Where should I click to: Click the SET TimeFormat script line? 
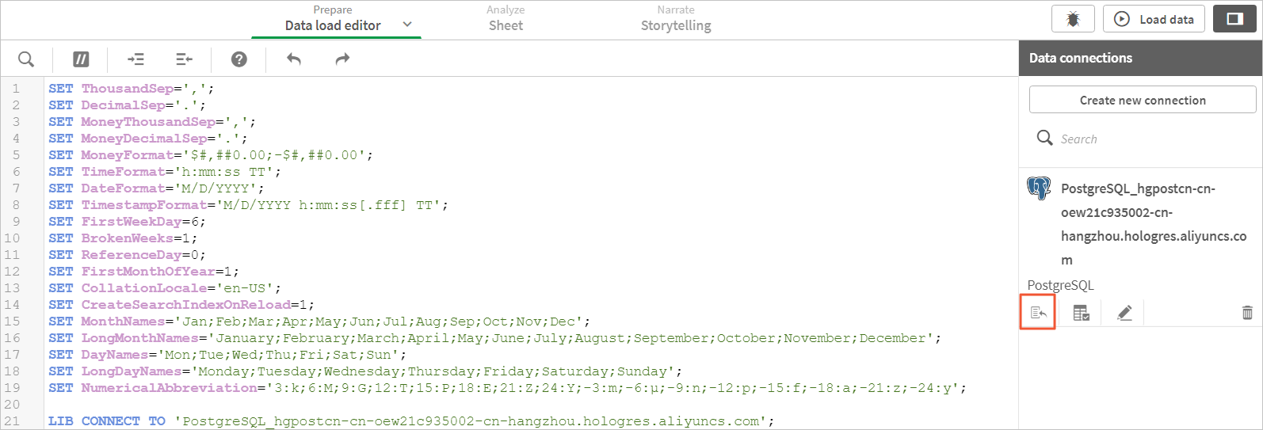pyautogui.click(x=164, y=172)
